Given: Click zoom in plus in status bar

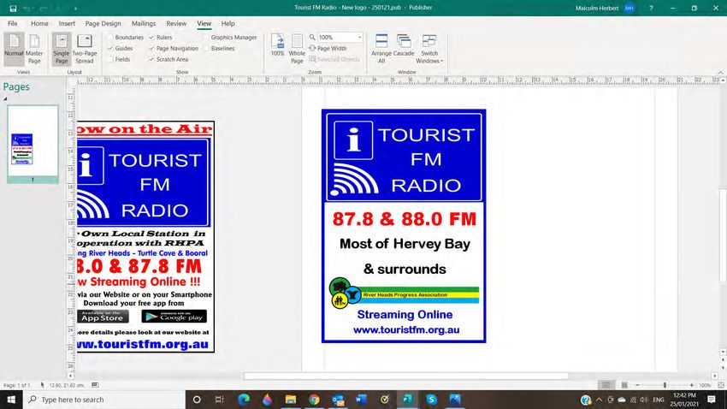Looking at the screenshot, I should pos(692,385).
